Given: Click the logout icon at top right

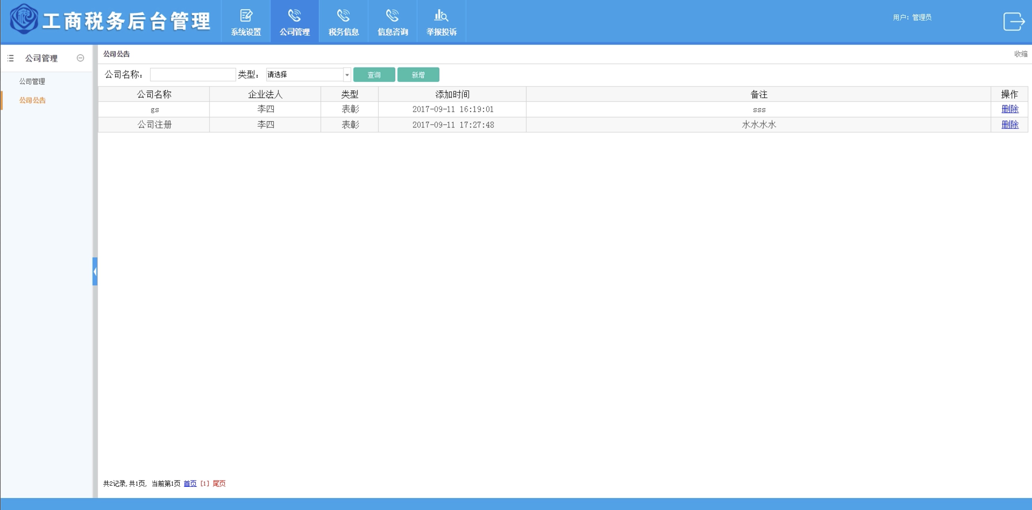Looking at the screenshot, I should 1014,21.
